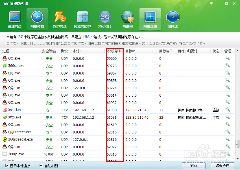Click the blue 37 programs count
Viewport: 240px width, 170px height.
[x=21, y=37]
